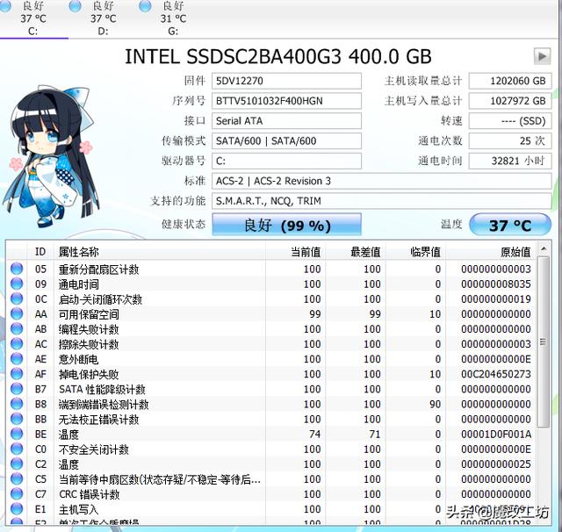The width and height of the screenshot is (562, 532).
Task: Click the power on count 25 次
Action: coord(510,141)
